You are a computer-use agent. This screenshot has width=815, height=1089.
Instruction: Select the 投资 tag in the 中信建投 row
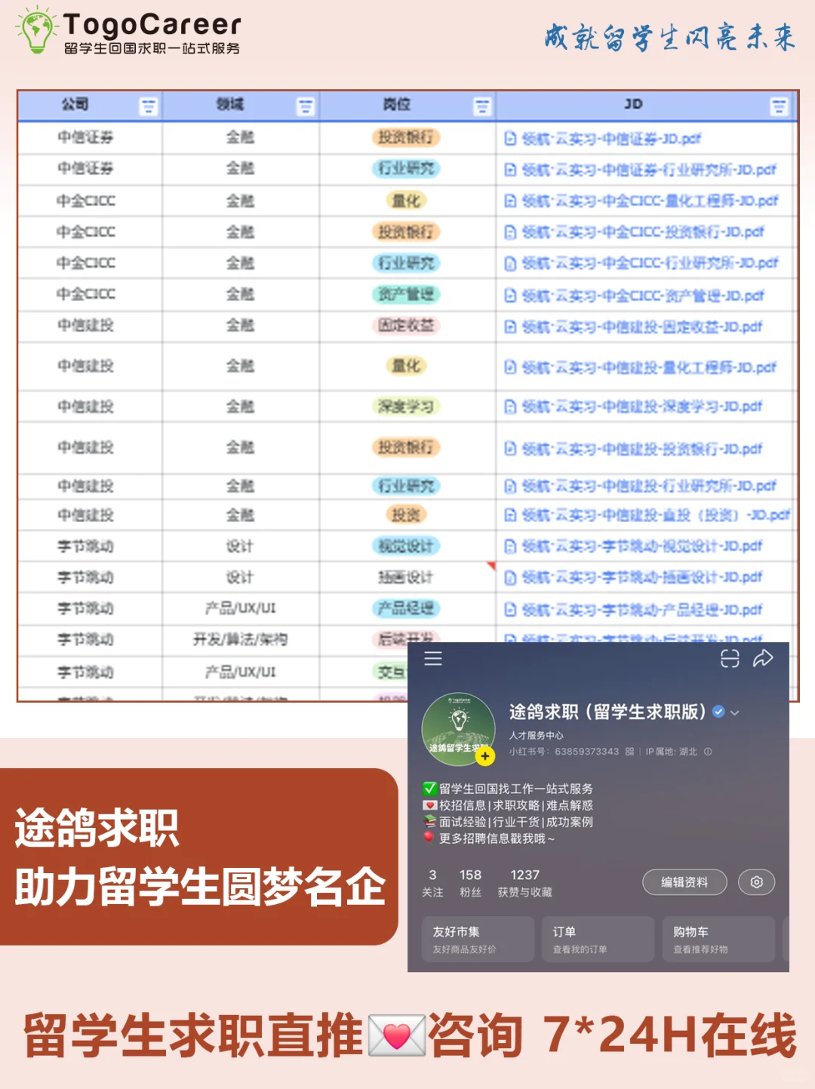[406, 515]
